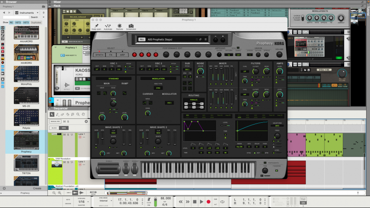Click the fast forward transport button
Screen dimensions: 370x208
187,202
